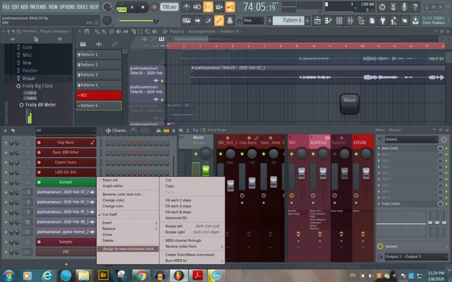The width and height of the screenshot is (452, 282).
Task: Select the paint brush tool in playlist
Action: (x=104, y=32)
